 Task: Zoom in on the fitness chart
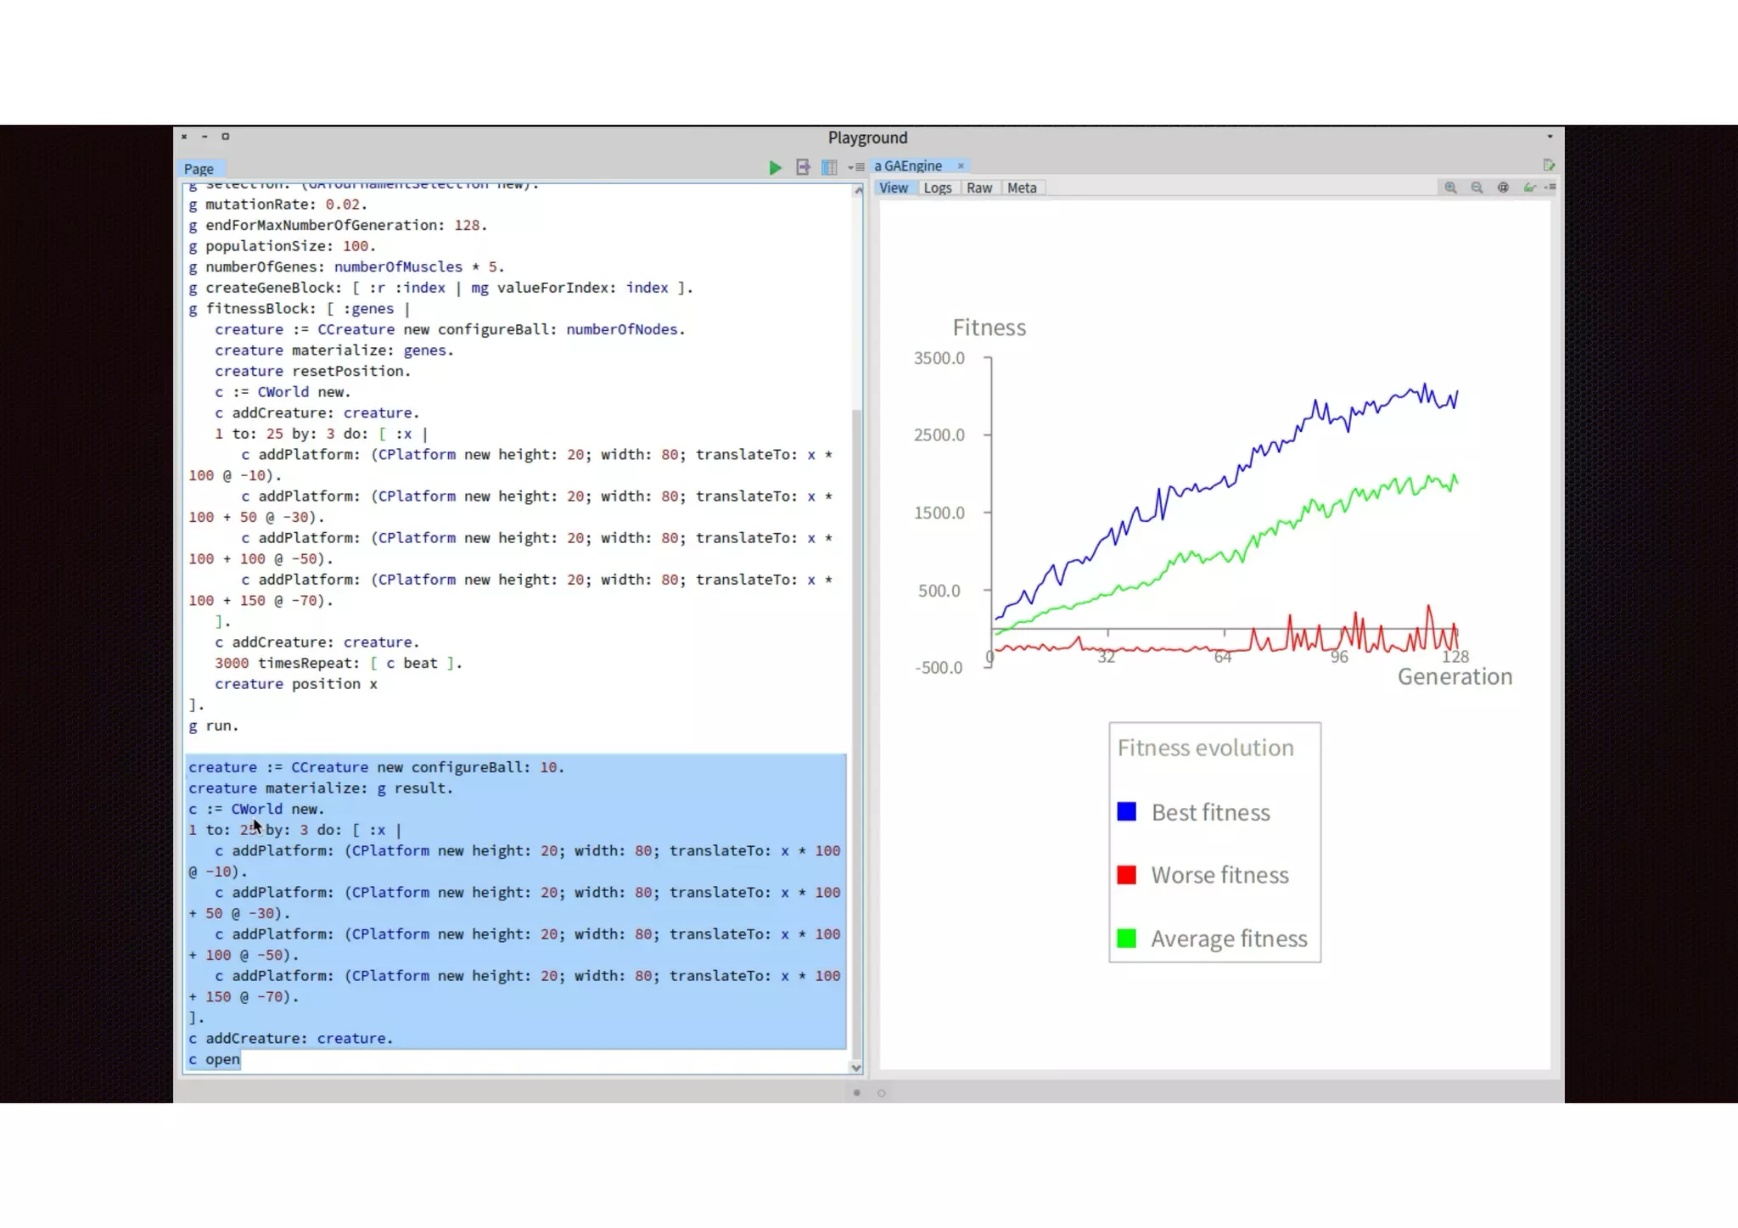1450,188
